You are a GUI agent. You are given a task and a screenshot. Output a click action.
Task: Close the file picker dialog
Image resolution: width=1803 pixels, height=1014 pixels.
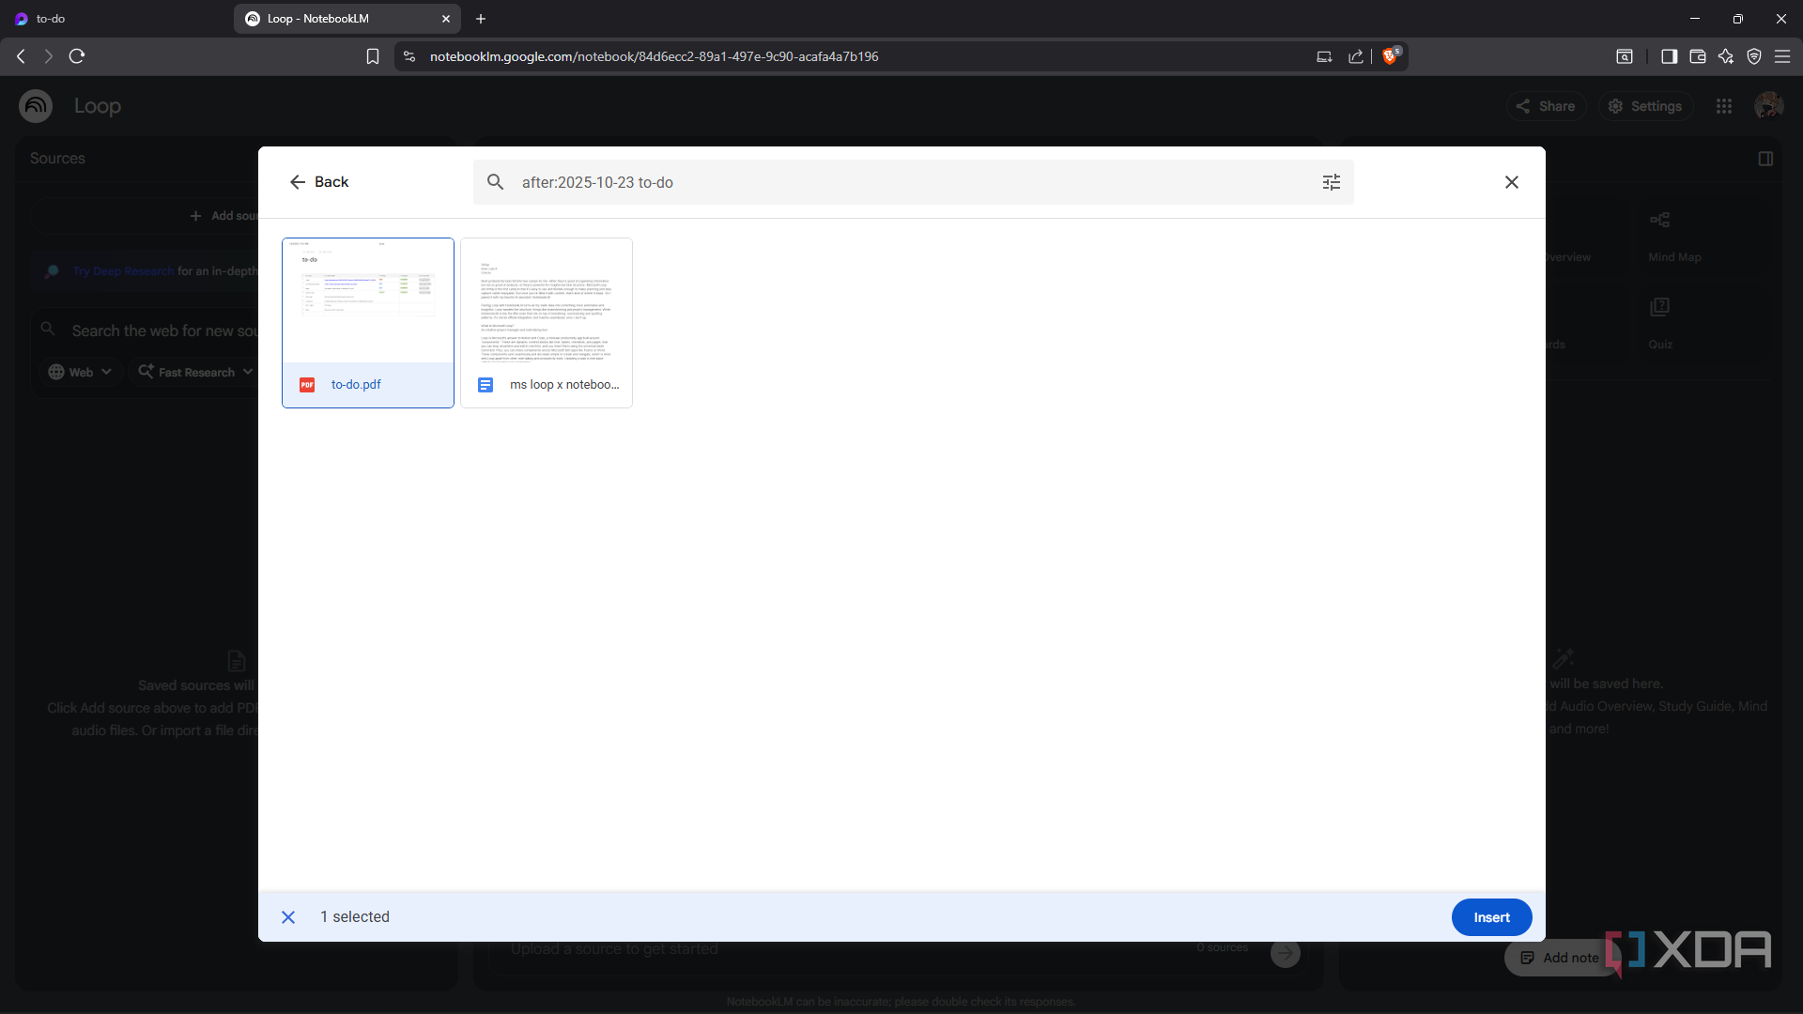click(1512, 182)
